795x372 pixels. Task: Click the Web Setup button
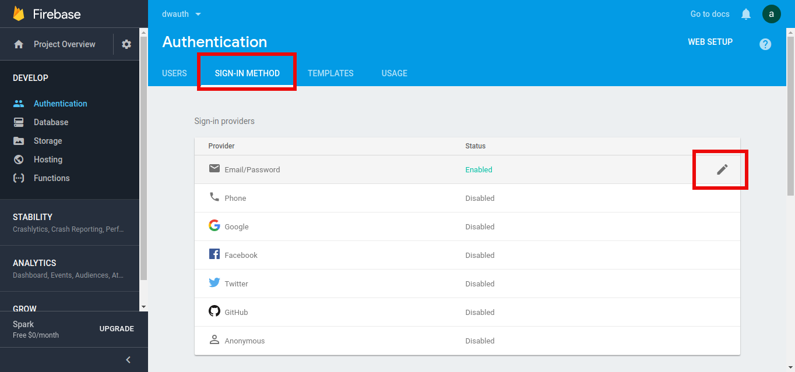(x=710, y=42)
